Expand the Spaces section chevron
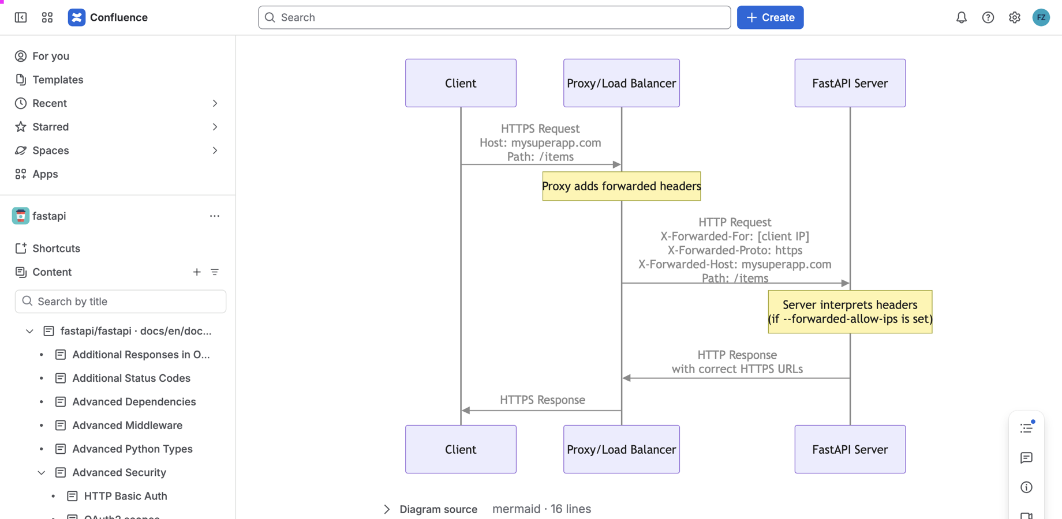Image resolution: width=1062 pixels, height=519 pixels. pos(215,151)
